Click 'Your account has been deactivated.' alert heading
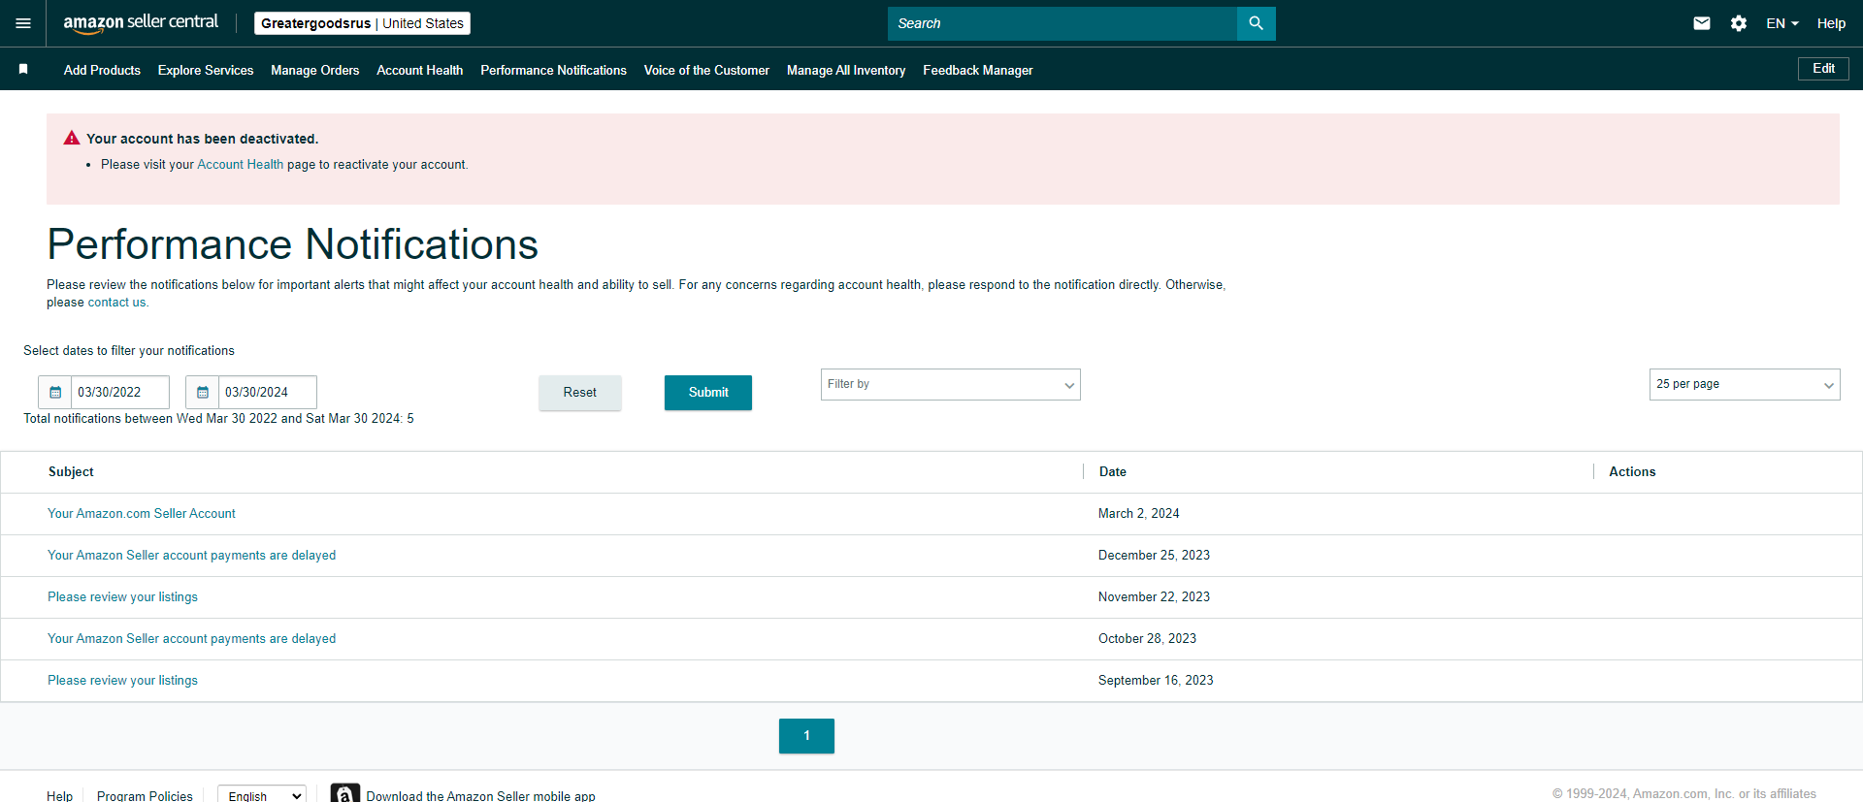 pyautogui.click(x=202, y=139)
